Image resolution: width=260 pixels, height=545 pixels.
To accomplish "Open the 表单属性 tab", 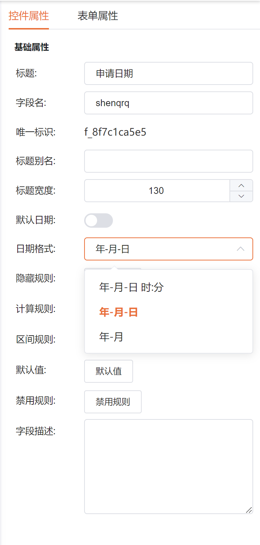I will [x=97, y=16].
